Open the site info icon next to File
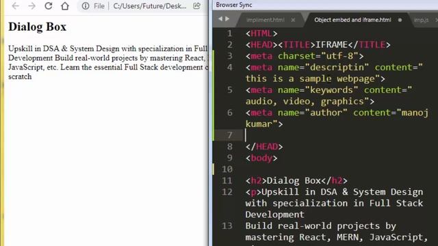This screenshot has width=438, height=246. 86,6
